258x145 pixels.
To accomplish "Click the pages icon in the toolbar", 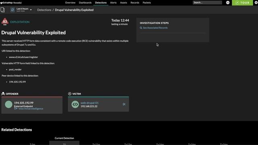I will 2,10.
